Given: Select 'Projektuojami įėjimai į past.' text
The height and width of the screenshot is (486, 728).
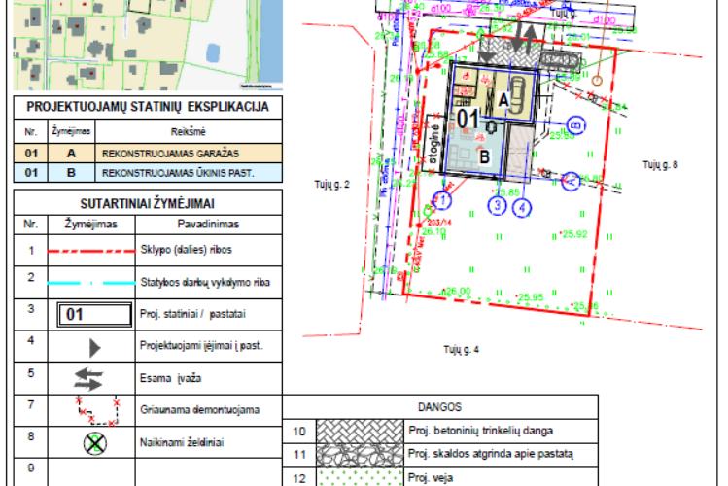Looking at the screenshot, I should click(x=201, y=346).
